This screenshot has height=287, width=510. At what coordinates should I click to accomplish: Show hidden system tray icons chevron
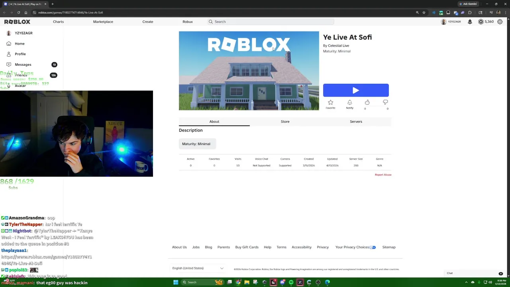tap(466, 282)
